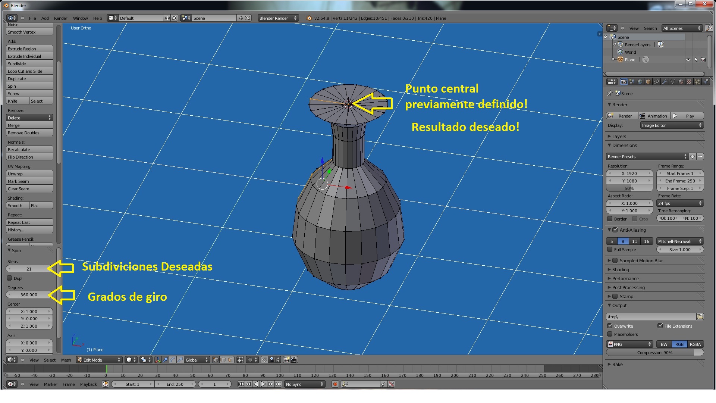Open the World properties globe tab

(640, 82)
